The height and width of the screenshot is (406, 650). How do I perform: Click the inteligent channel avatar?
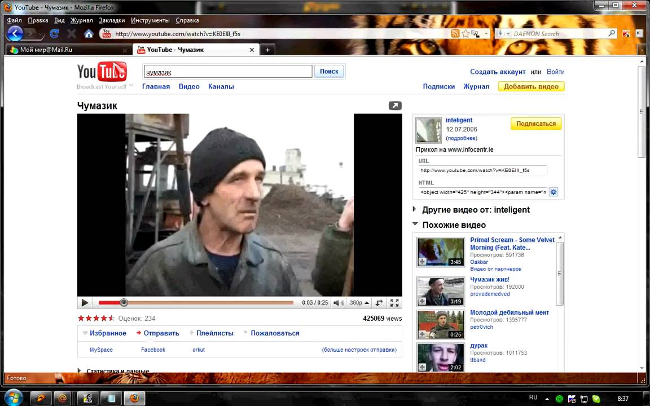[x=428, y=130]
